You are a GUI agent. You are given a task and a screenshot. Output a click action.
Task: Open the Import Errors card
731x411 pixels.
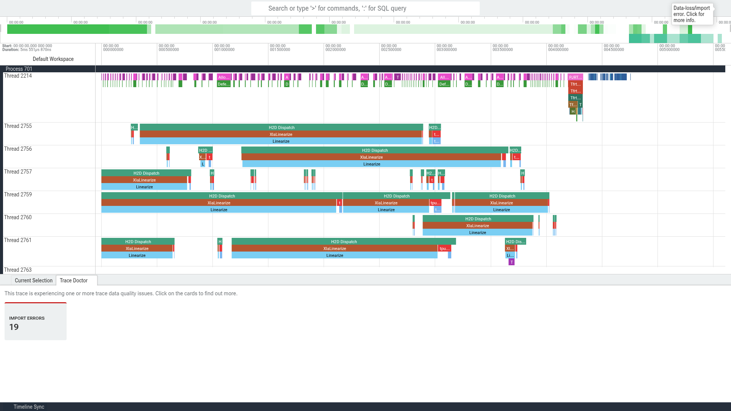(x=35, y=321)
